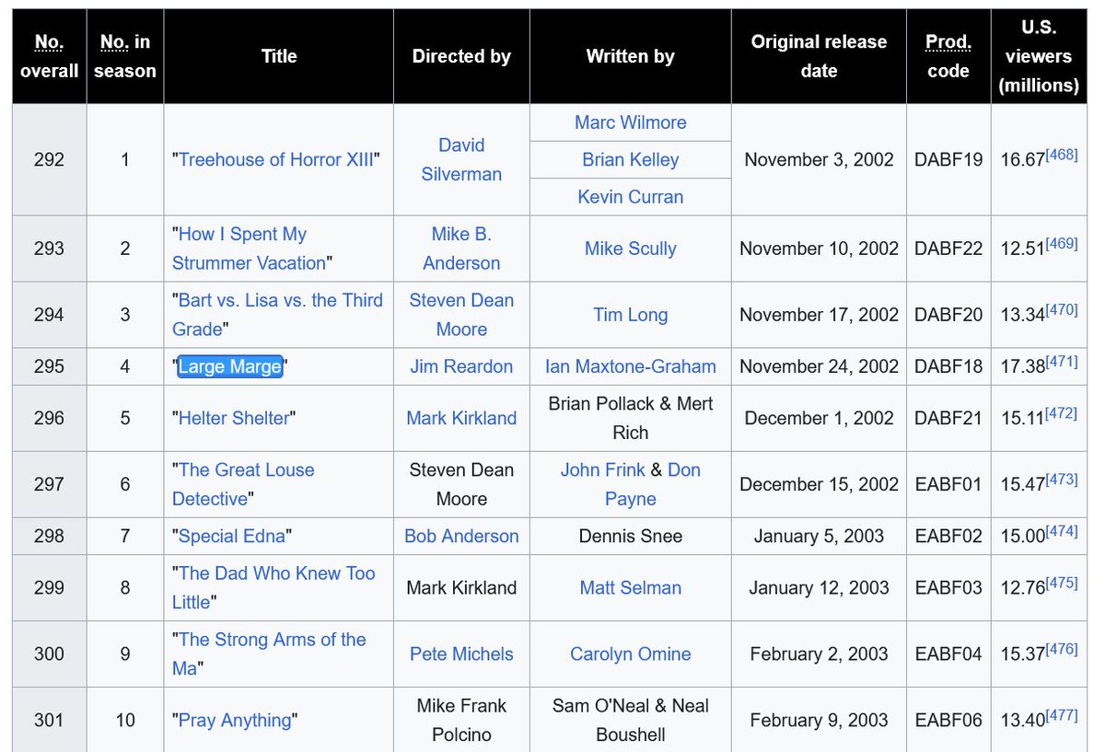This screenshot has width=1105, height=752.
Task: Follow citation reference 471
Action: coord(1061,362)
